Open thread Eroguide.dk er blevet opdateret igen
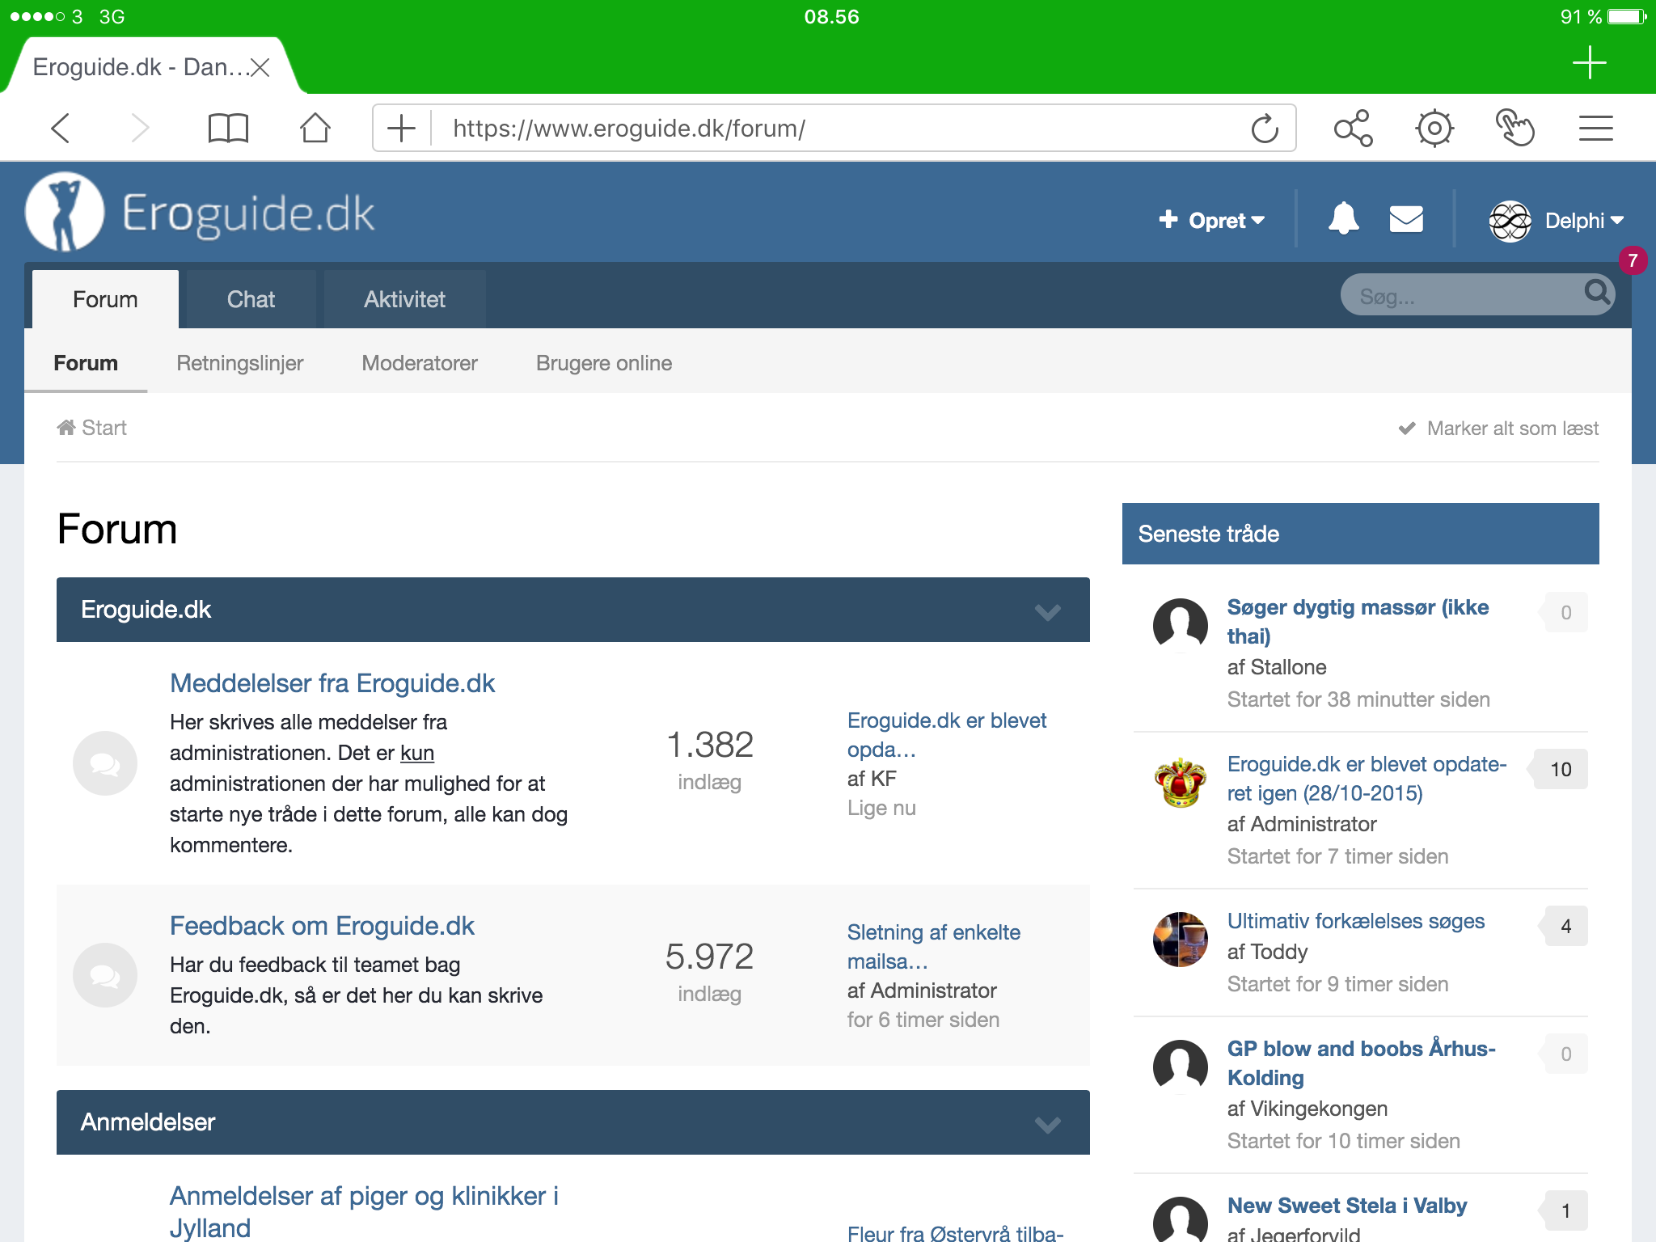 point(1367,778)
